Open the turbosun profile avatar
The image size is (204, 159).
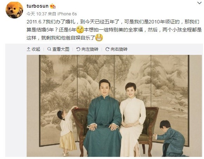coord(14,10)
